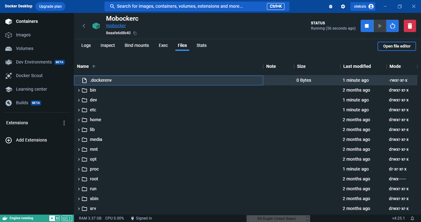Click the .dockerenv file icon
Screen dimensions: 421x222
click(x=84, y=80)
